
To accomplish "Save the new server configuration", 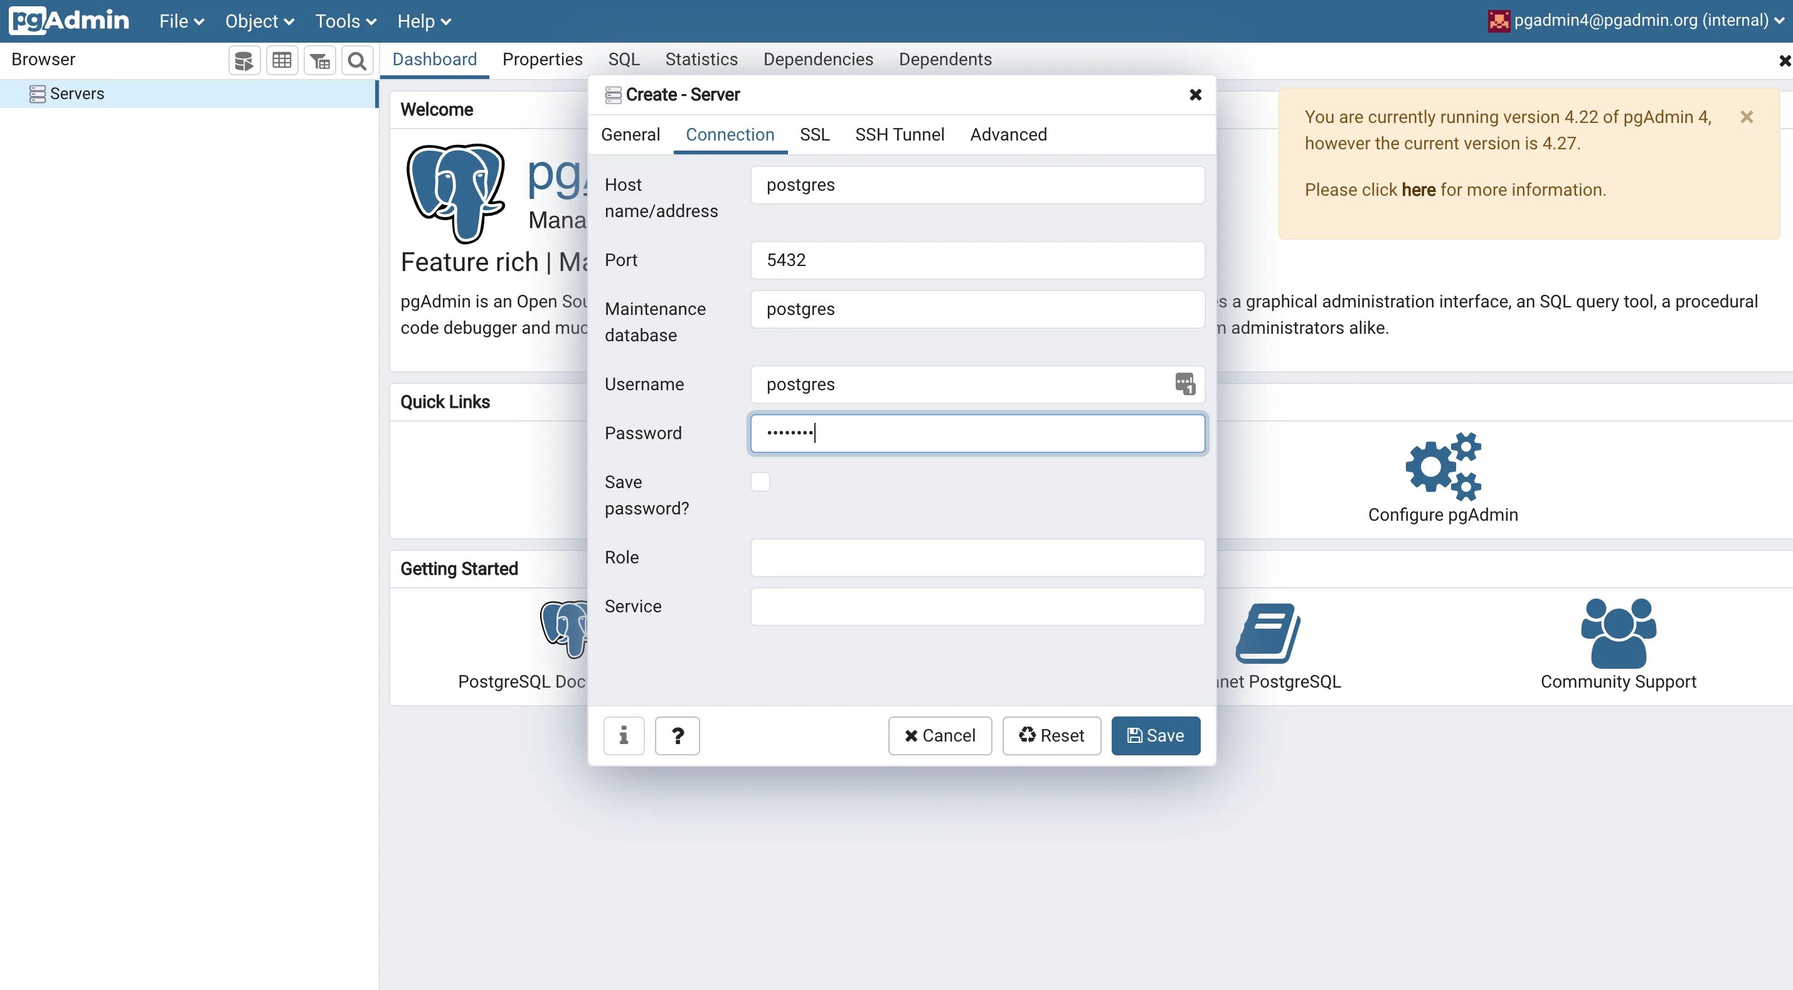I will (1156, 735).
